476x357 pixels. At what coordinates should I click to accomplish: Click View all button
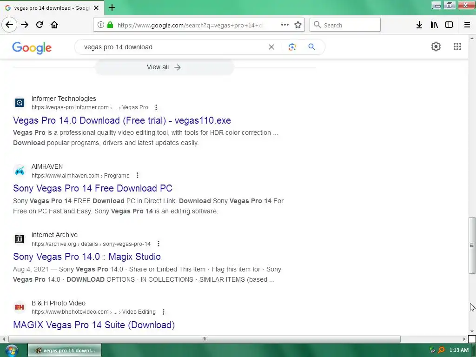pyautogui.click(x=164, y=67)
